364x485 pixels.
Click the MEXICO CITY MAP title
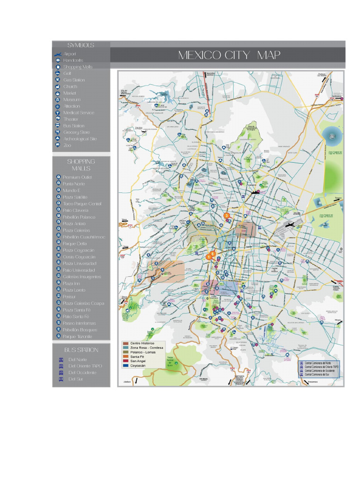[x=229, y=55]
